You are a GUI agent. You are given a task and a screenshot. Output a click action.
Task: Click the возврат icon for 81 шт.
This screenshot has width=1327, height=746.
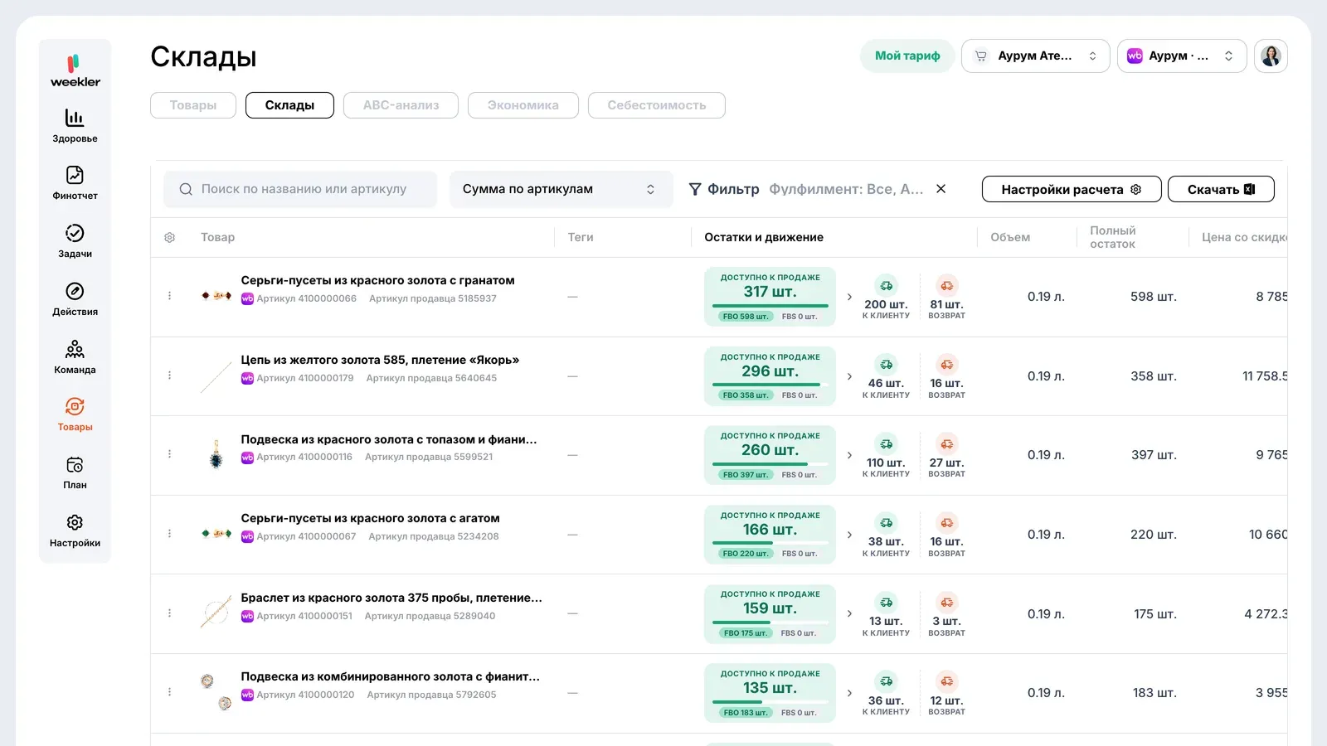tap(946, 286)
